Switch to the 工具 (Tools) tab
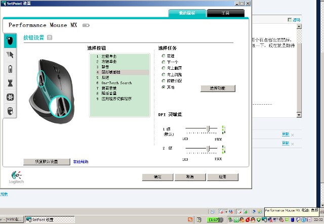The height and width of the screenshot is (224, 324). [x=225, y=13]
